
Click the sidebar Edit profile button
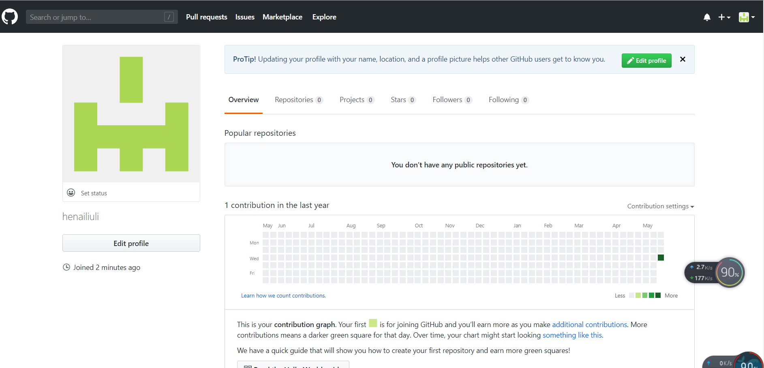(x=131, y=243)
